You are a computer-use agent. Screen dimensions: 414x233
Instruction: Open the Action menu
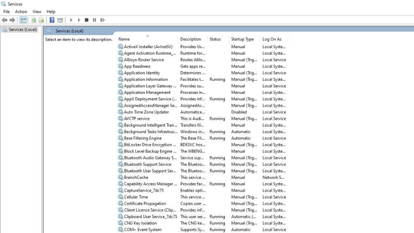tap(21, 12)
